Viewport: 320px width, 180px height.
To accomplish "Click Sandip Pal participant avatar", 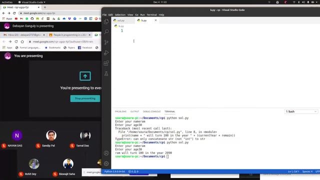I will click(51, 135).
